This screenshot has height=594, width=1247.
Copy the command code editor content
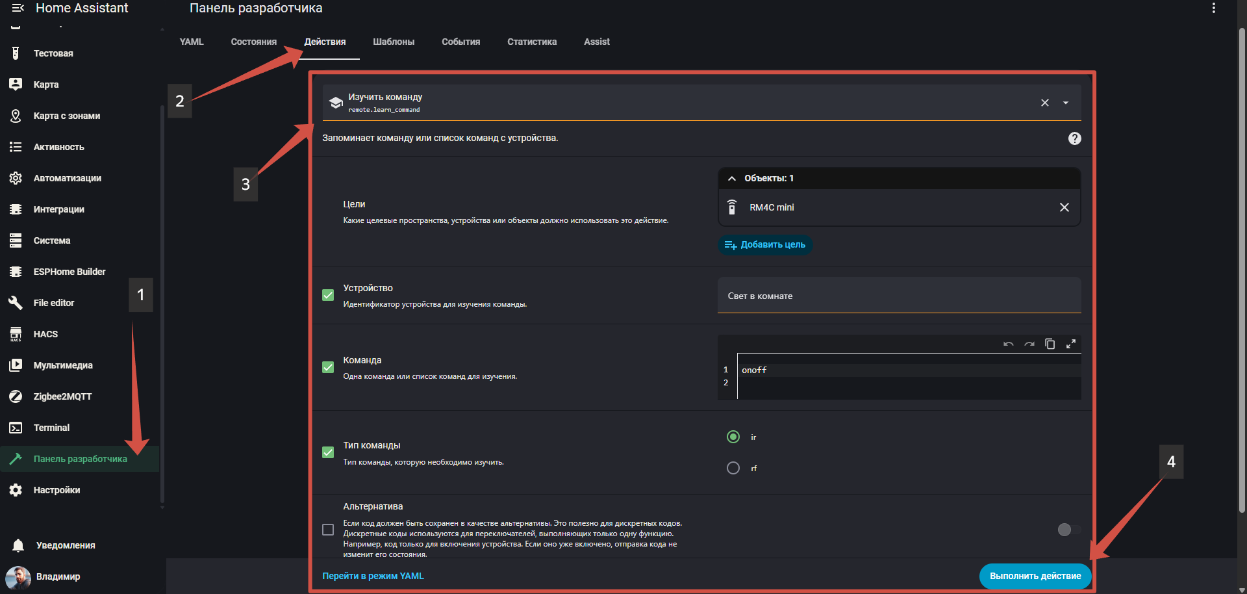tap(1050, 344)
